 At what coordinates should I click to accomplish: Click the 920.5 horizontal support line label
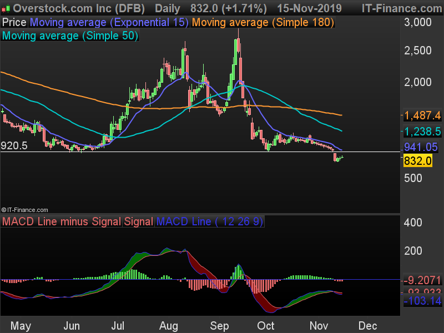(14, 146)
